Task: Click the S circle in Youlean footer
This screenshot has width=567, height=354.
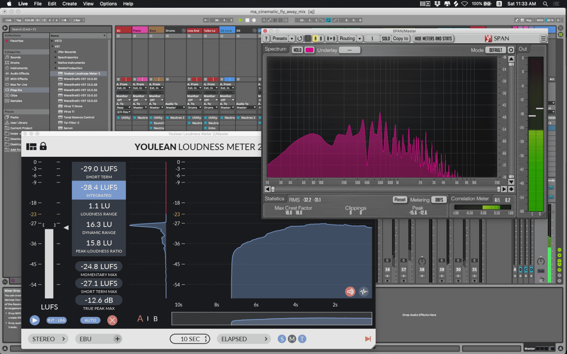Action: point(282,339)
